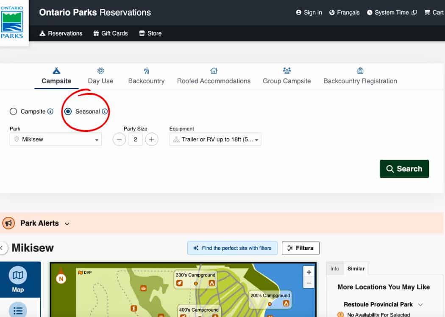Click 300's Campground tent icon
The image size is (445, 317).
[x=212, y=283]
